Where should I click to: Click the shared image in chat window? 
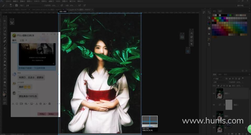37,54
